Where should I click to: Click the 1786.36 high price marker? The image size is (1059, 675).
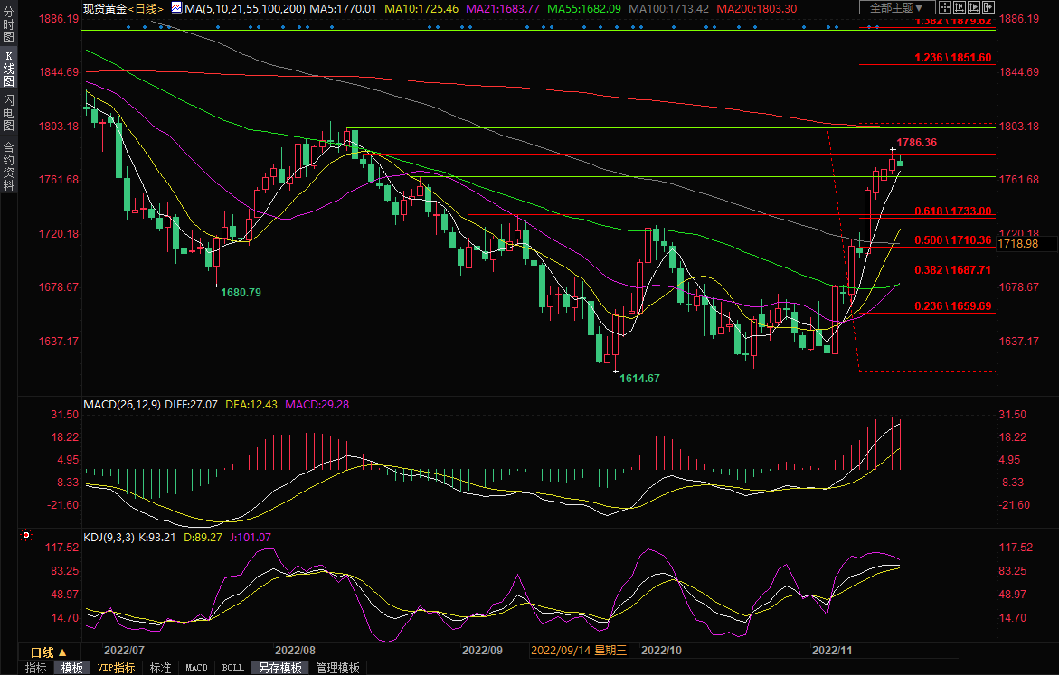[916, 143]
